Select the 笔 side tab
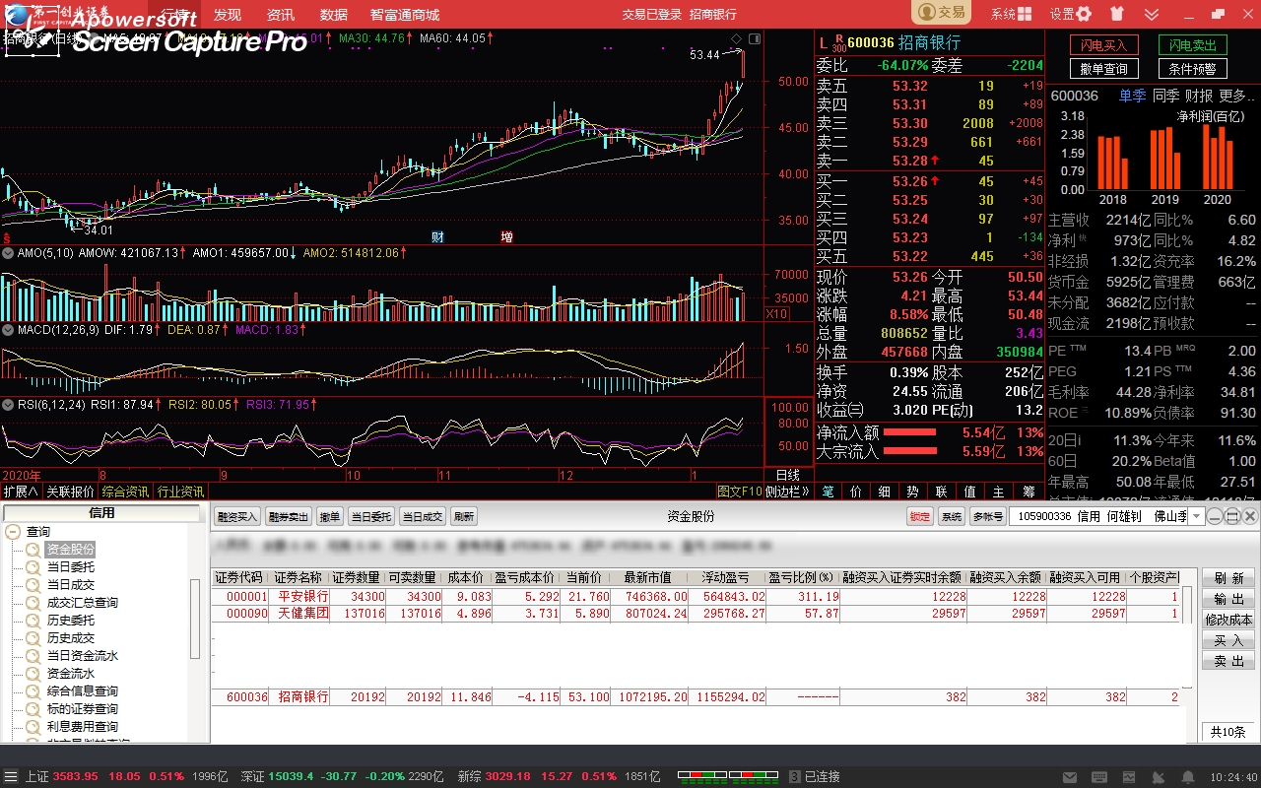 point(828,492)
